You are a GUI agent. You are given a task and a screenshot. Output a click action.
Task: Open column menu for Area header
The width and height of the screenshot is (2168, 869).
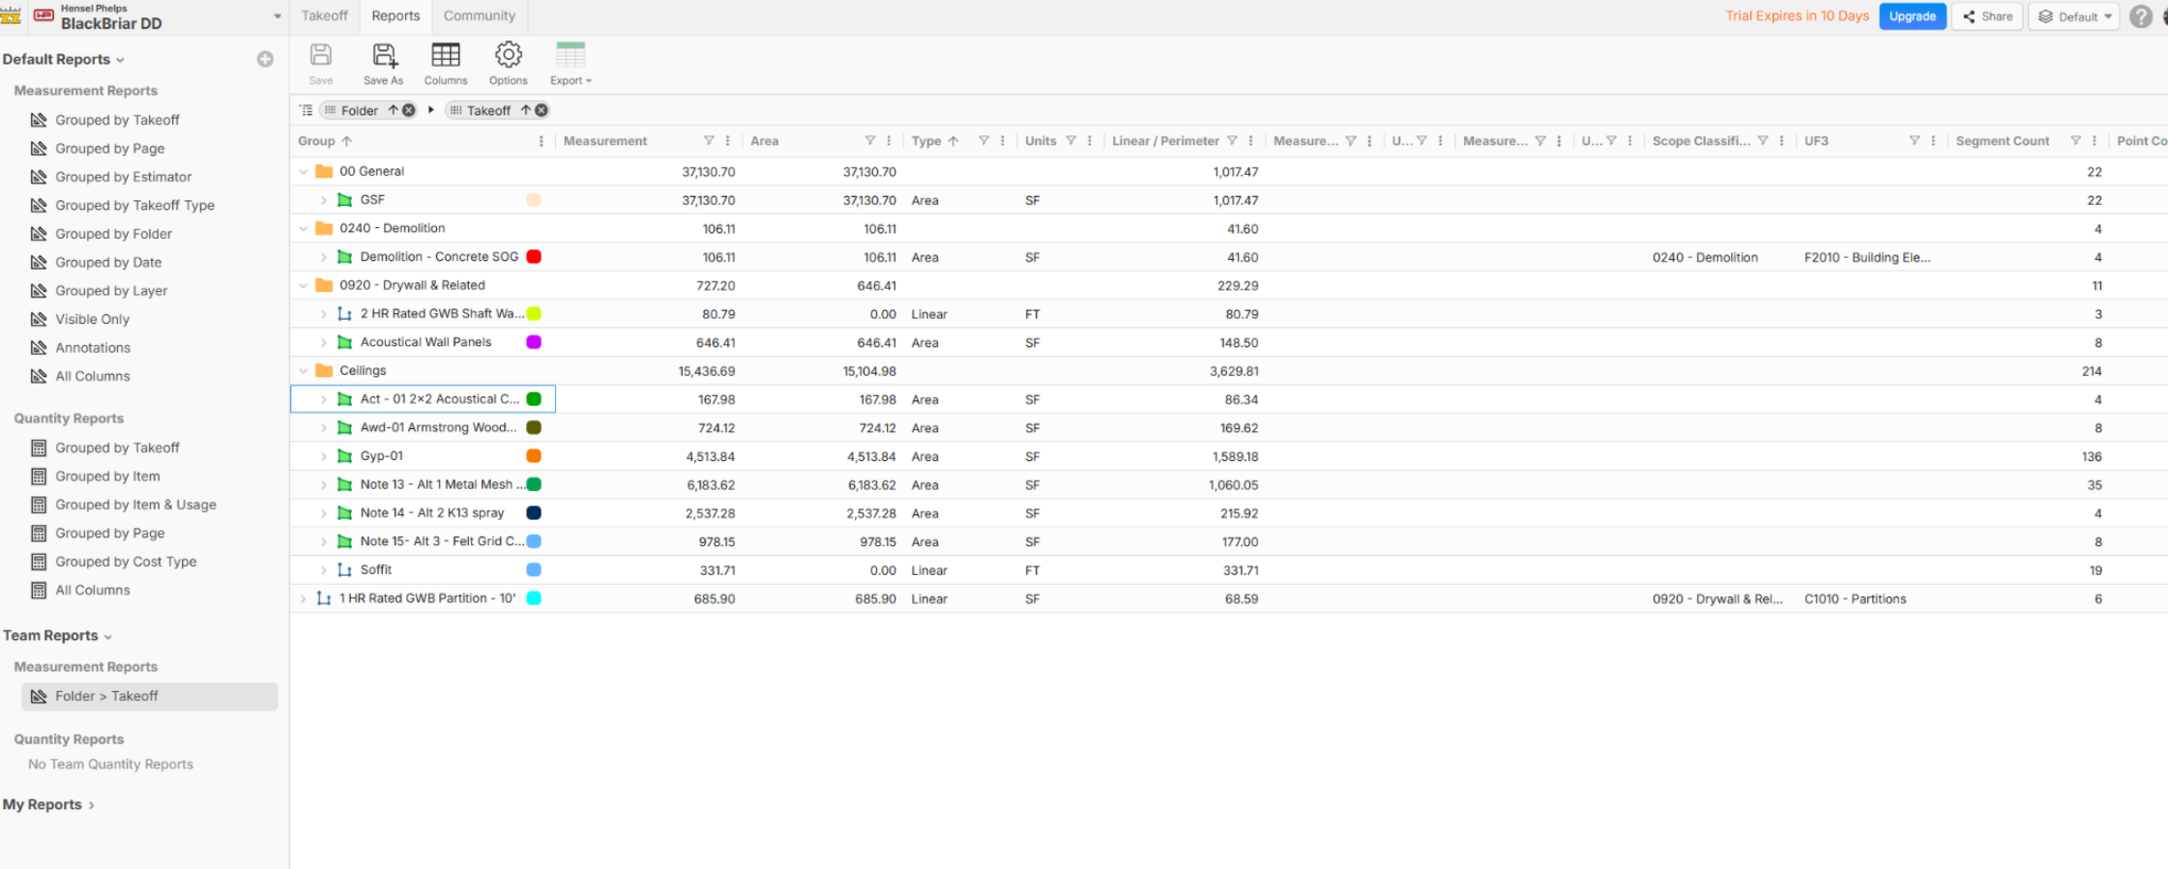[x=889, y=141]
